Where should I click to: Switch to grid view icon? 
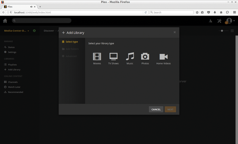(x=232, y=31)
